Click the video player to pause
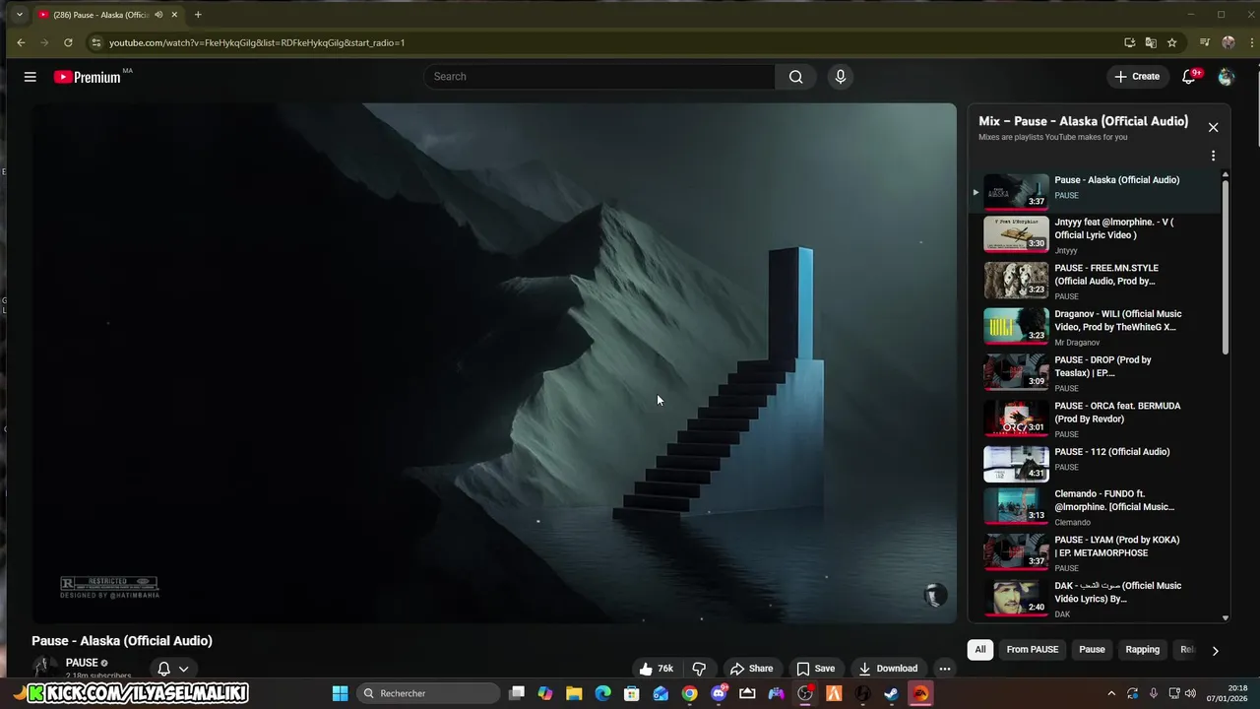This screenshot has width=1260, height=709. pyautogui.click(x=494, y=363)
